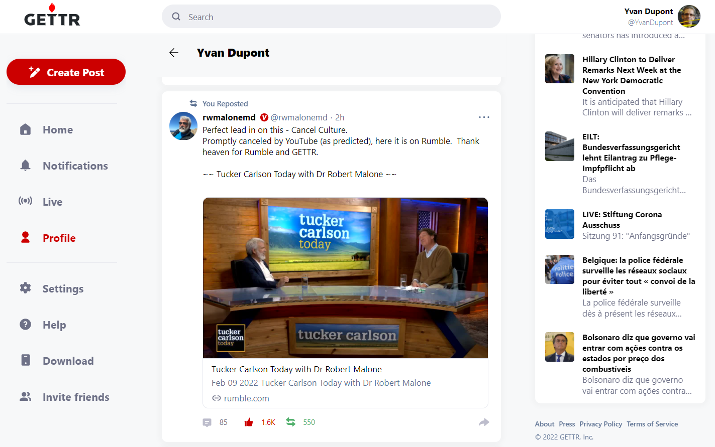Click the rwmalonemd username link
This screenshot has height=447, width=715.
point(229,117)
